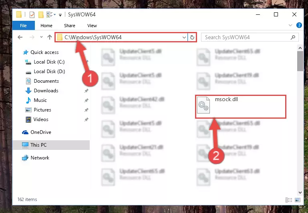Click the folder icon in address bar
This screenshot has width=308, height=213.
[60, 37]
